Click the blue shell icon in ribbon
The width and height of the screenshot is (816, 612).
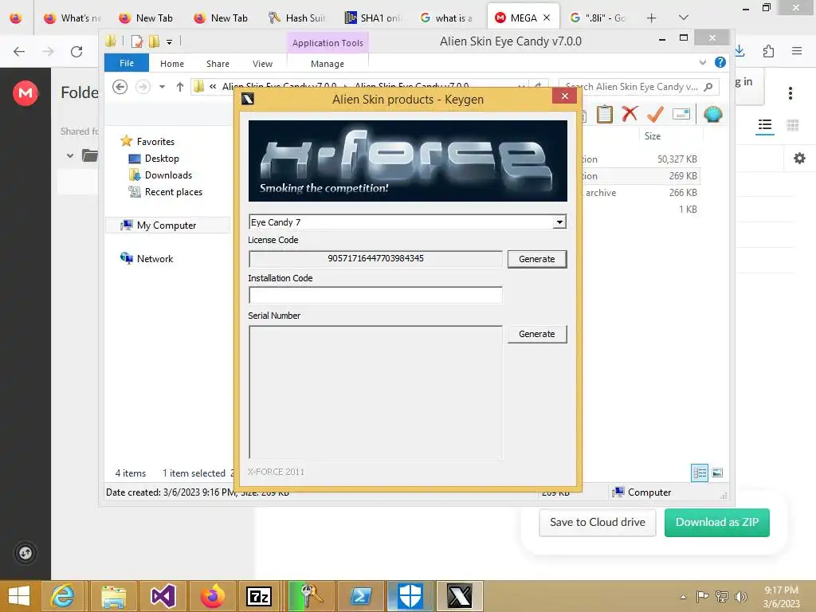tap(713, 114)
